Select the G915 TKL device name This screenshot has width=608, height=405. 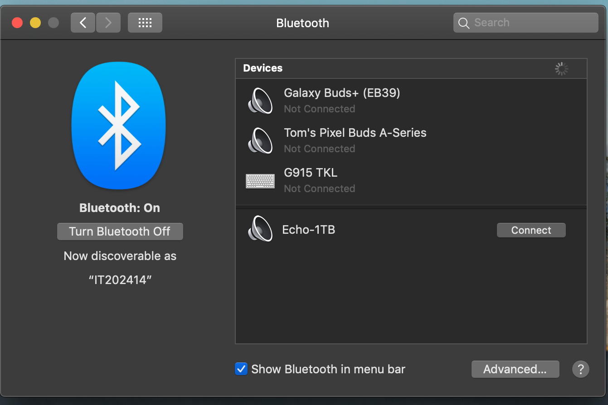[x=311, y=173]
